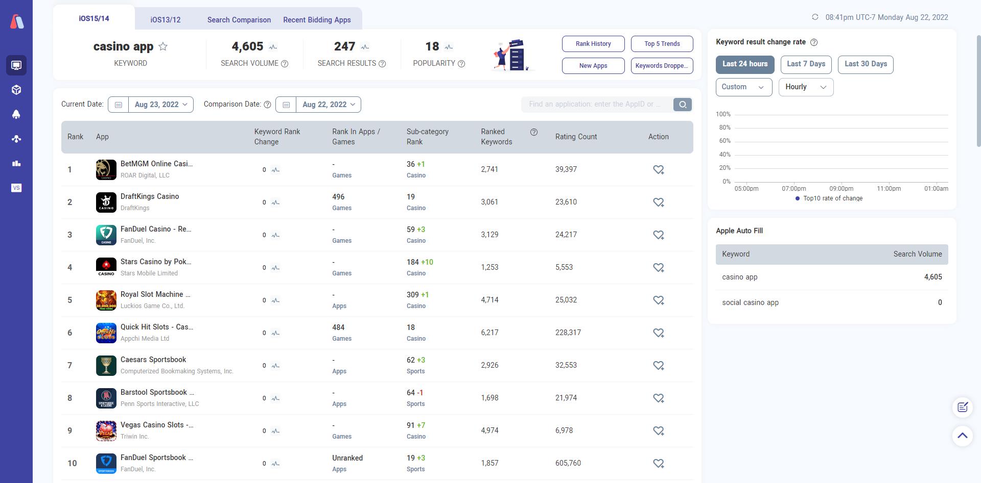Click social casino app autofill keyword
This screenshot has height=483, width=981.
tap(750, 303)
